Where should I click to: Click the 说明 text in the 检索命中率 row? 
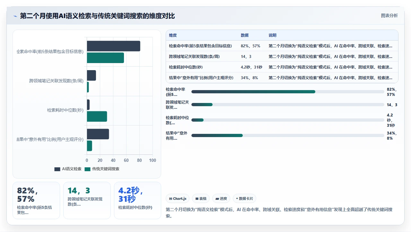coord(331,46)
